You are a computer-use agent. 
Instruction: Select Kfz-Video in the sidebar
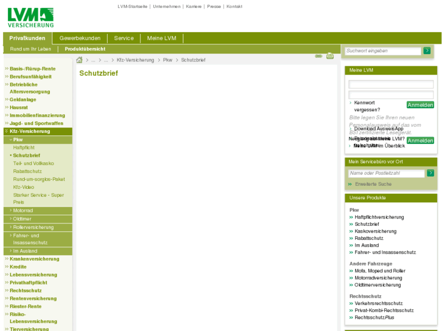pos(23,187)
